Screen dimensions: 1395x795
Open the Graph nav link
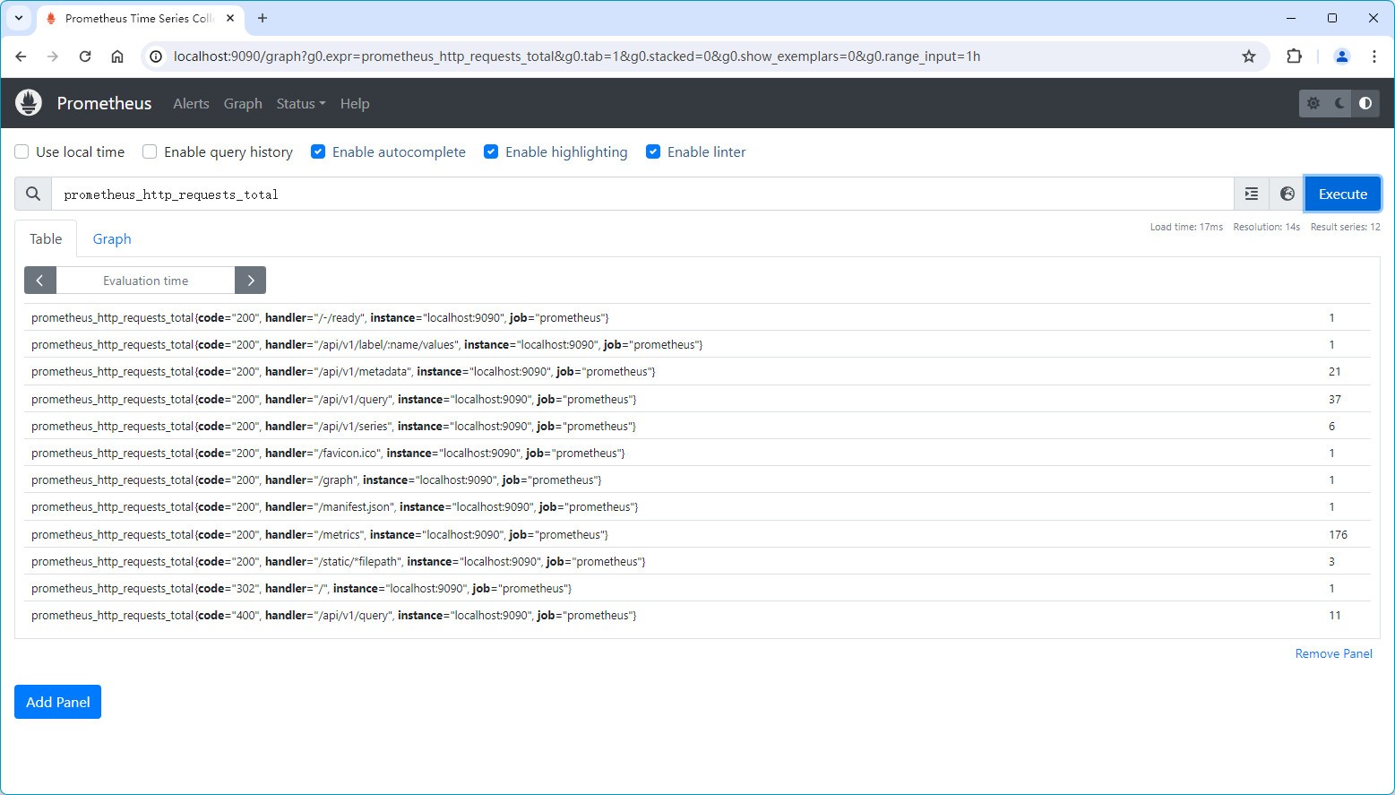(243, 103)
